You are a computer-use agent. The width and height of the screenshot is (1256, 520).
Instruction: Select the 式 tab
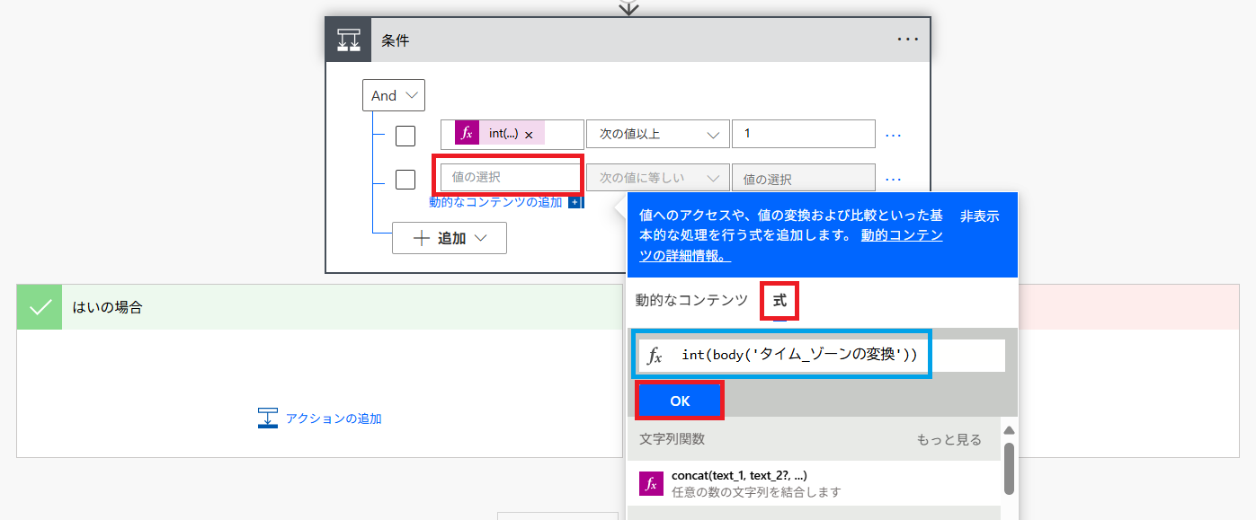(779, 301)
